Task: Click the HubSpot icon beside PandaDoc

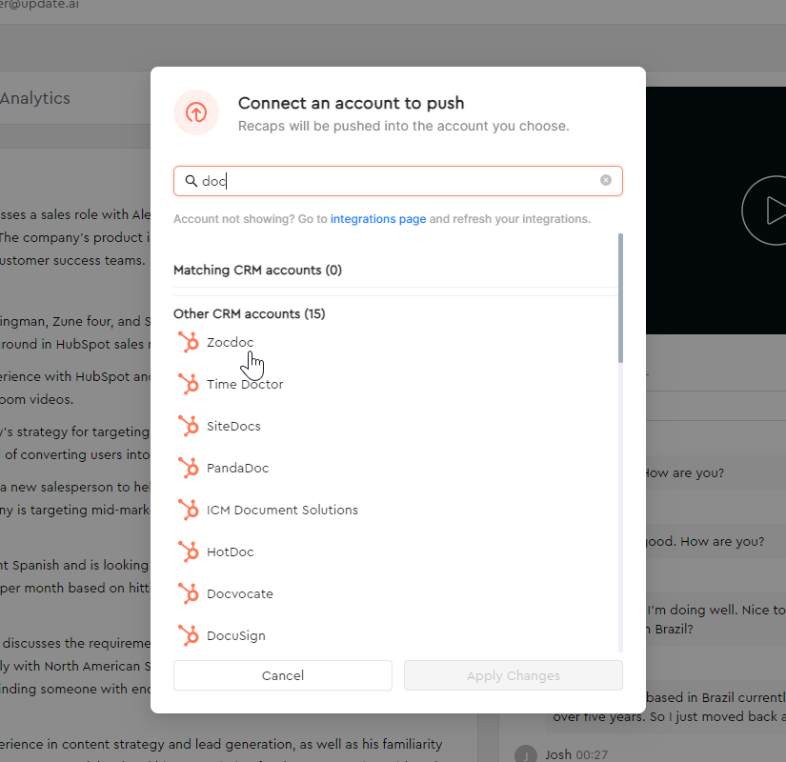Action: pyautogui.click(x=189, y=469)
